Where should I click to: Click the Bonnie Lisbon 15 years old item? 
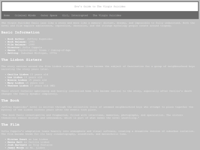click(27, 80)
